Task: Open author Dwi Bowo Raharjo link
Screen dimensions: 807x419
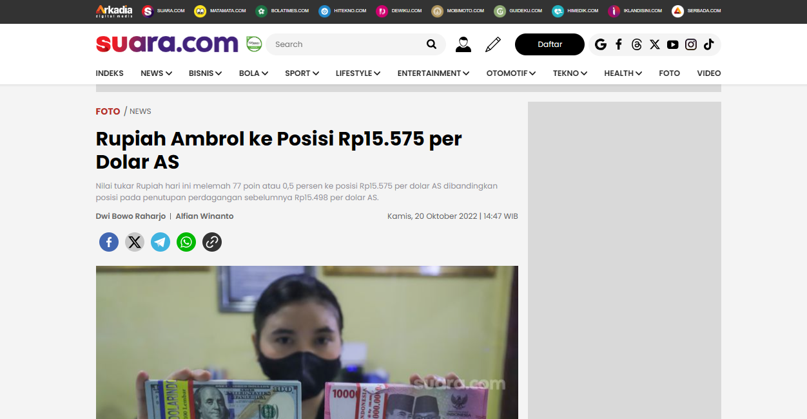Action: coord(131,216)
